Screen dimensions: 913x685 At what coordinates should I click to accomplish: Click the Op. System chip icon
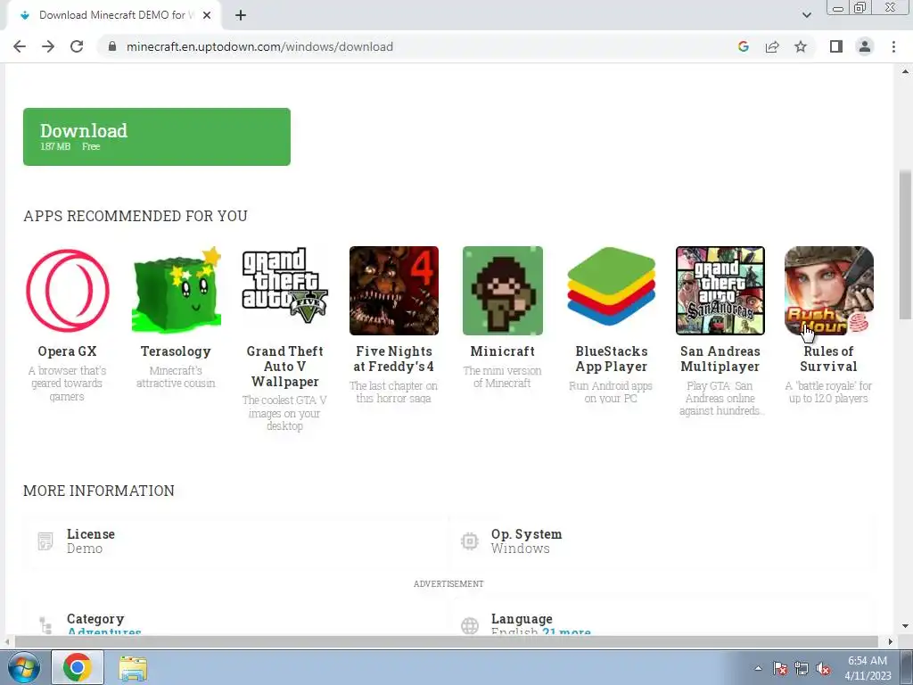point(469,541)
